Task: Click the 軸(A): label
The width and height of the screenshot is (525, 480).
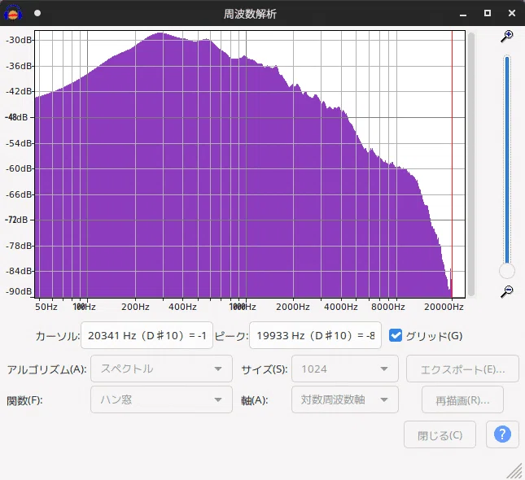Action: (x=254, y=400)
